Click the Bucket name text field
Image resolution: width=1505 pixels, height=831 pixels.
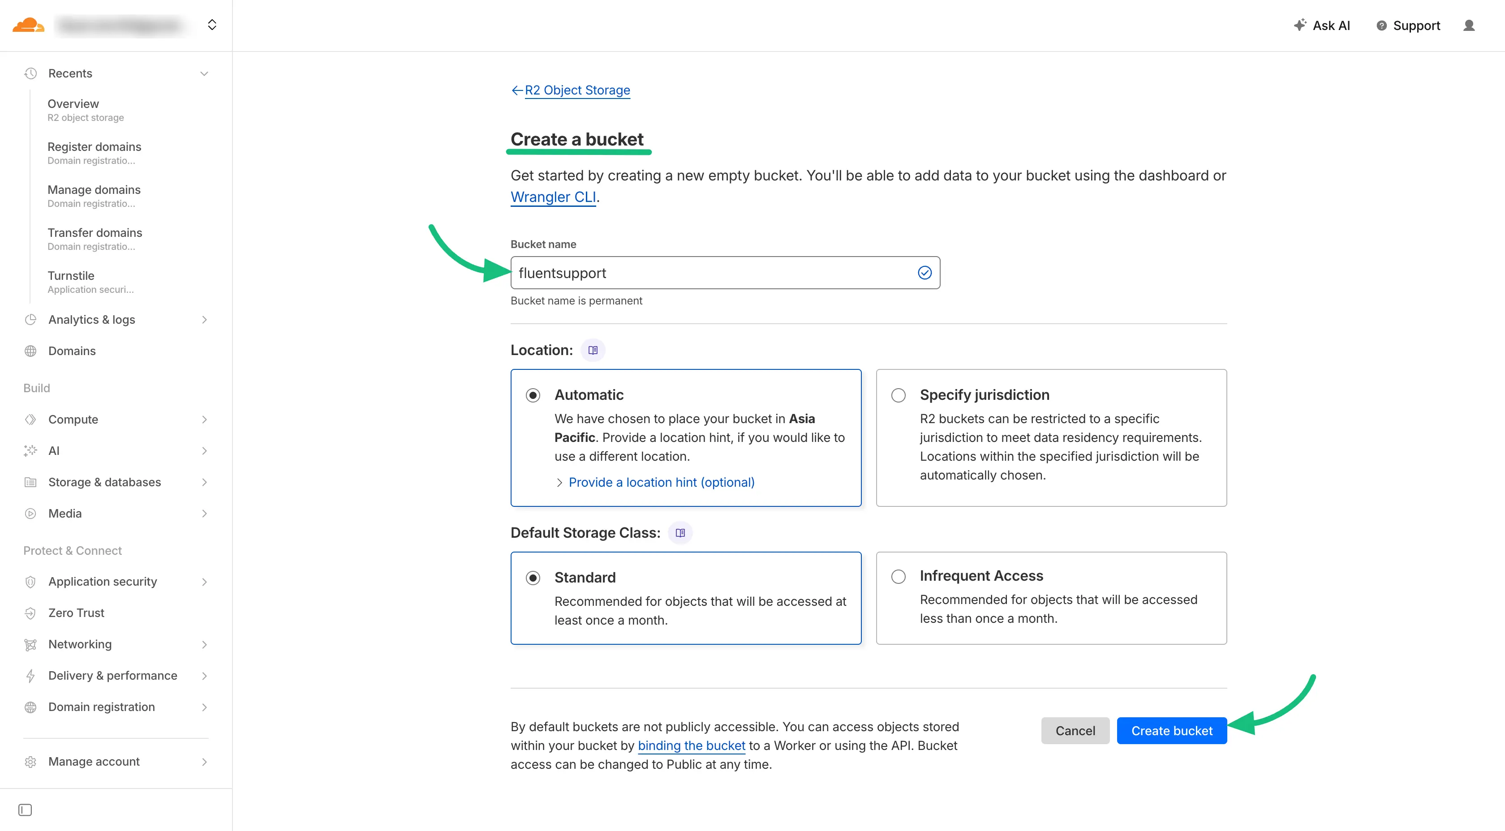pos(713,273)
